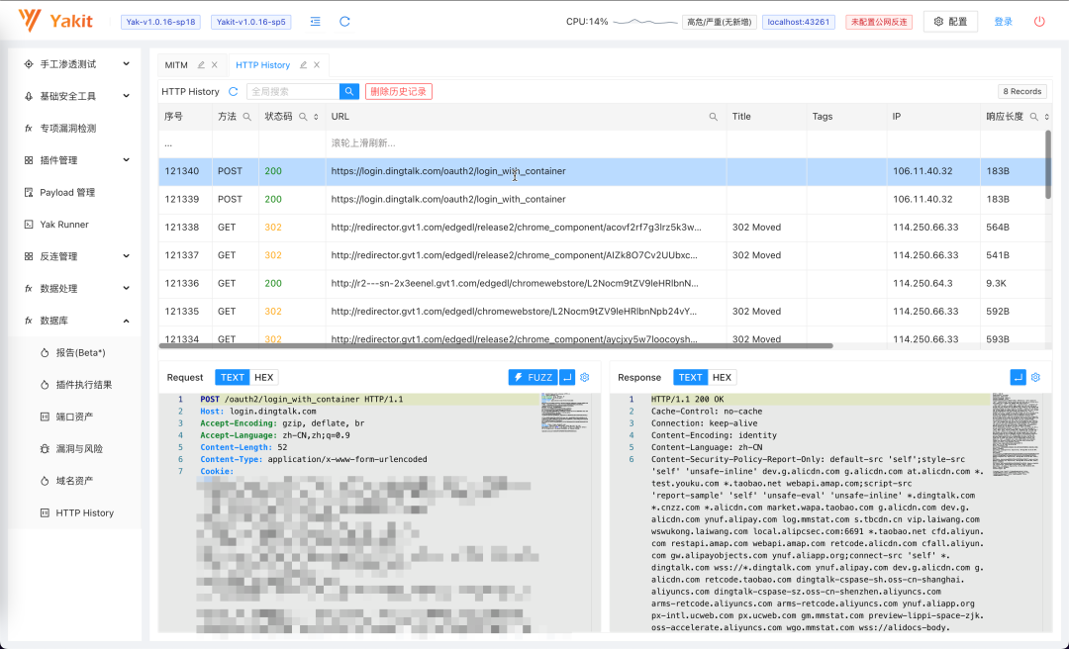Click localhost:43261 tag
This screenshot has height=649, width=1069.
pyautogui.click(x=799, y=22)
